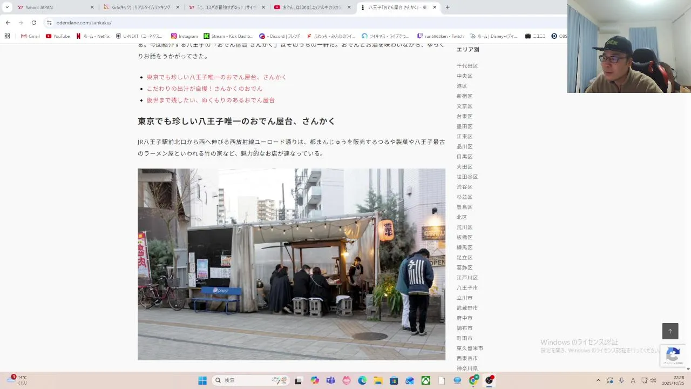View site information icon in address bar
The width and height of the screenshot is (691, 389).
[49, 23]
